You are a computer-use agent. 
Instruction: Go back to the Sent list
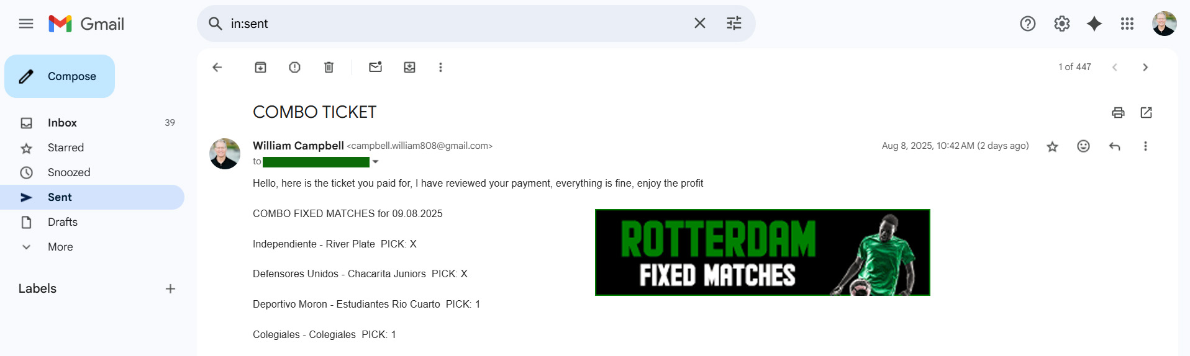[217, 67]
